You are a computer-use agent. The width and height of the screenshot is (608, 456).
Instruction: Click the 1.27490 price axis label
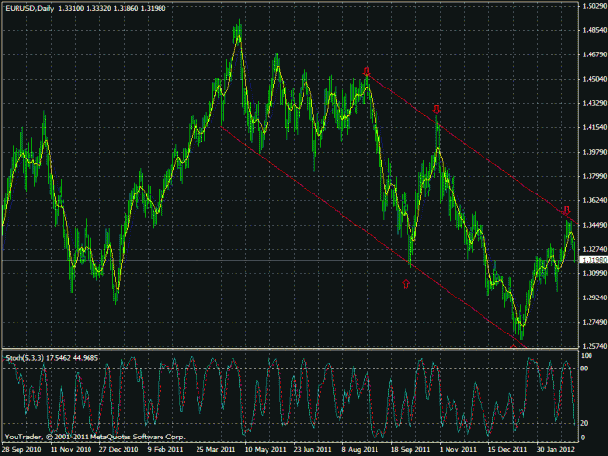coord(594,322)
